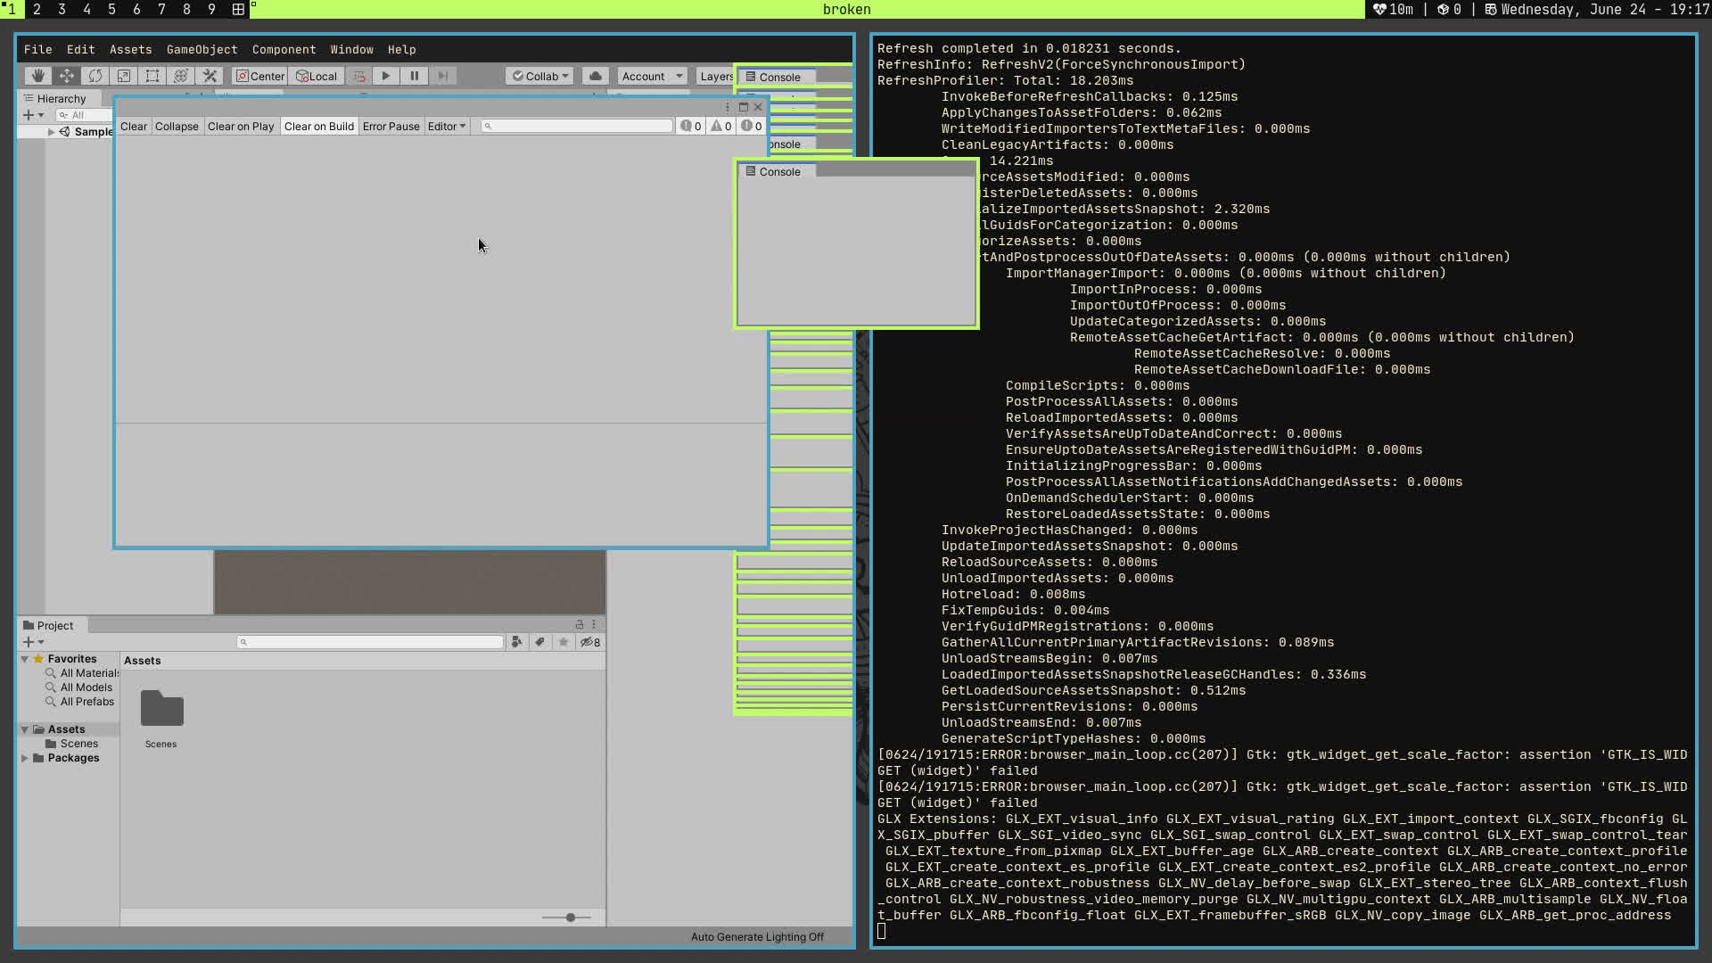Select the Hand tool in toolbar
This screenshot has height=963, width=1712.
click(x=37, y=76)
